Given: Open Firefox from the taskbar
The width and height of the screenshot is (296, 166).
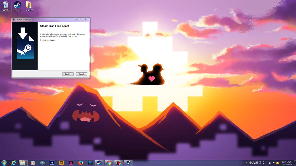Looking at the screenshot, I should (81, 163).
